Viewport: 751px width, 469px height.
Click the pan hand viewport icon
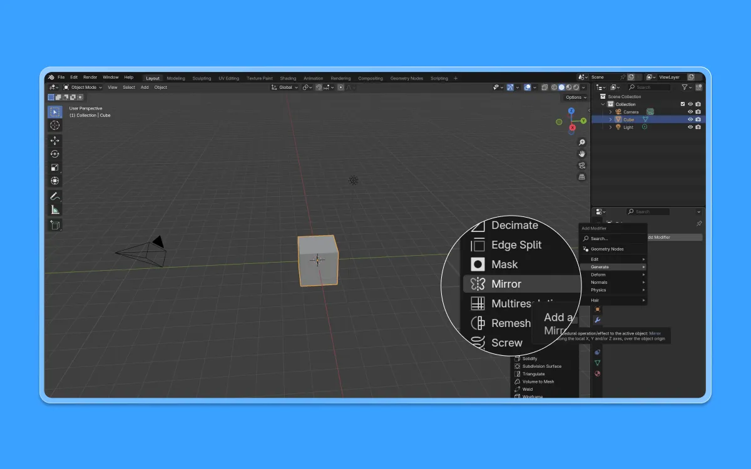pyautogui.click(x=582, y=154)
